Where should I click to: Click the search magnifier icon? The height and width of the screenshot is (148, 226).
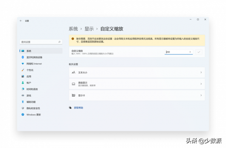(60, 42)
